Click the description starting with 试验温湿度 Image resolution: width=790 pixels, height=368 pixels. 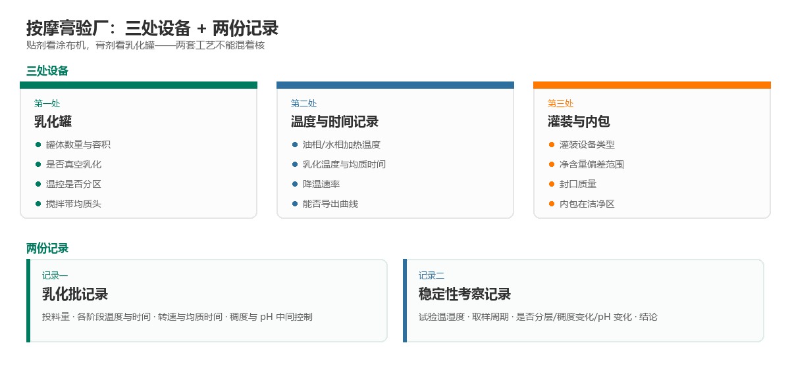538,317
